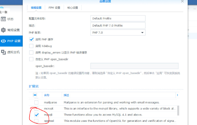This screenshot has height=125, width=197.
Task: Click the 常规设置 gear icon
Action: (x=3, y=30)
